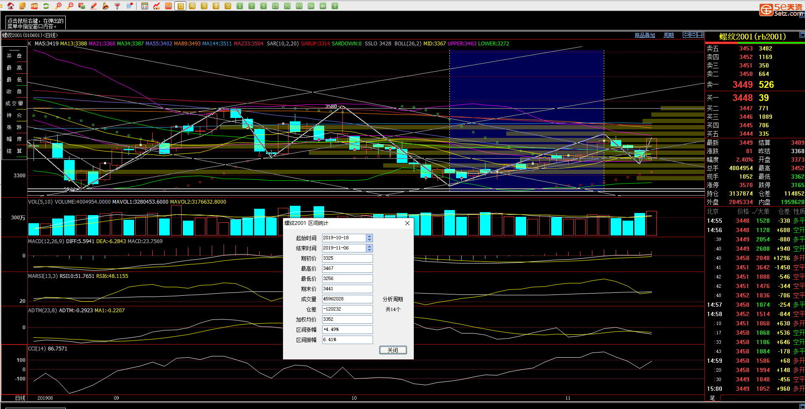Screen dimensions: 805x409
Task: Click the 成交量 field showing 45962028
Action: [347, 299]
